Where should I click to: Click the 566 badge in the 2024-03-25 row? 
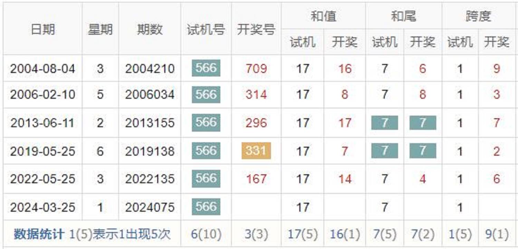206,207
